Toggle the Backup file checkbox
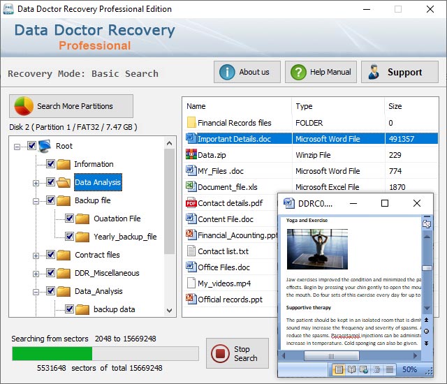The height and width of the screenshot is (384, 447). point(50,200)
